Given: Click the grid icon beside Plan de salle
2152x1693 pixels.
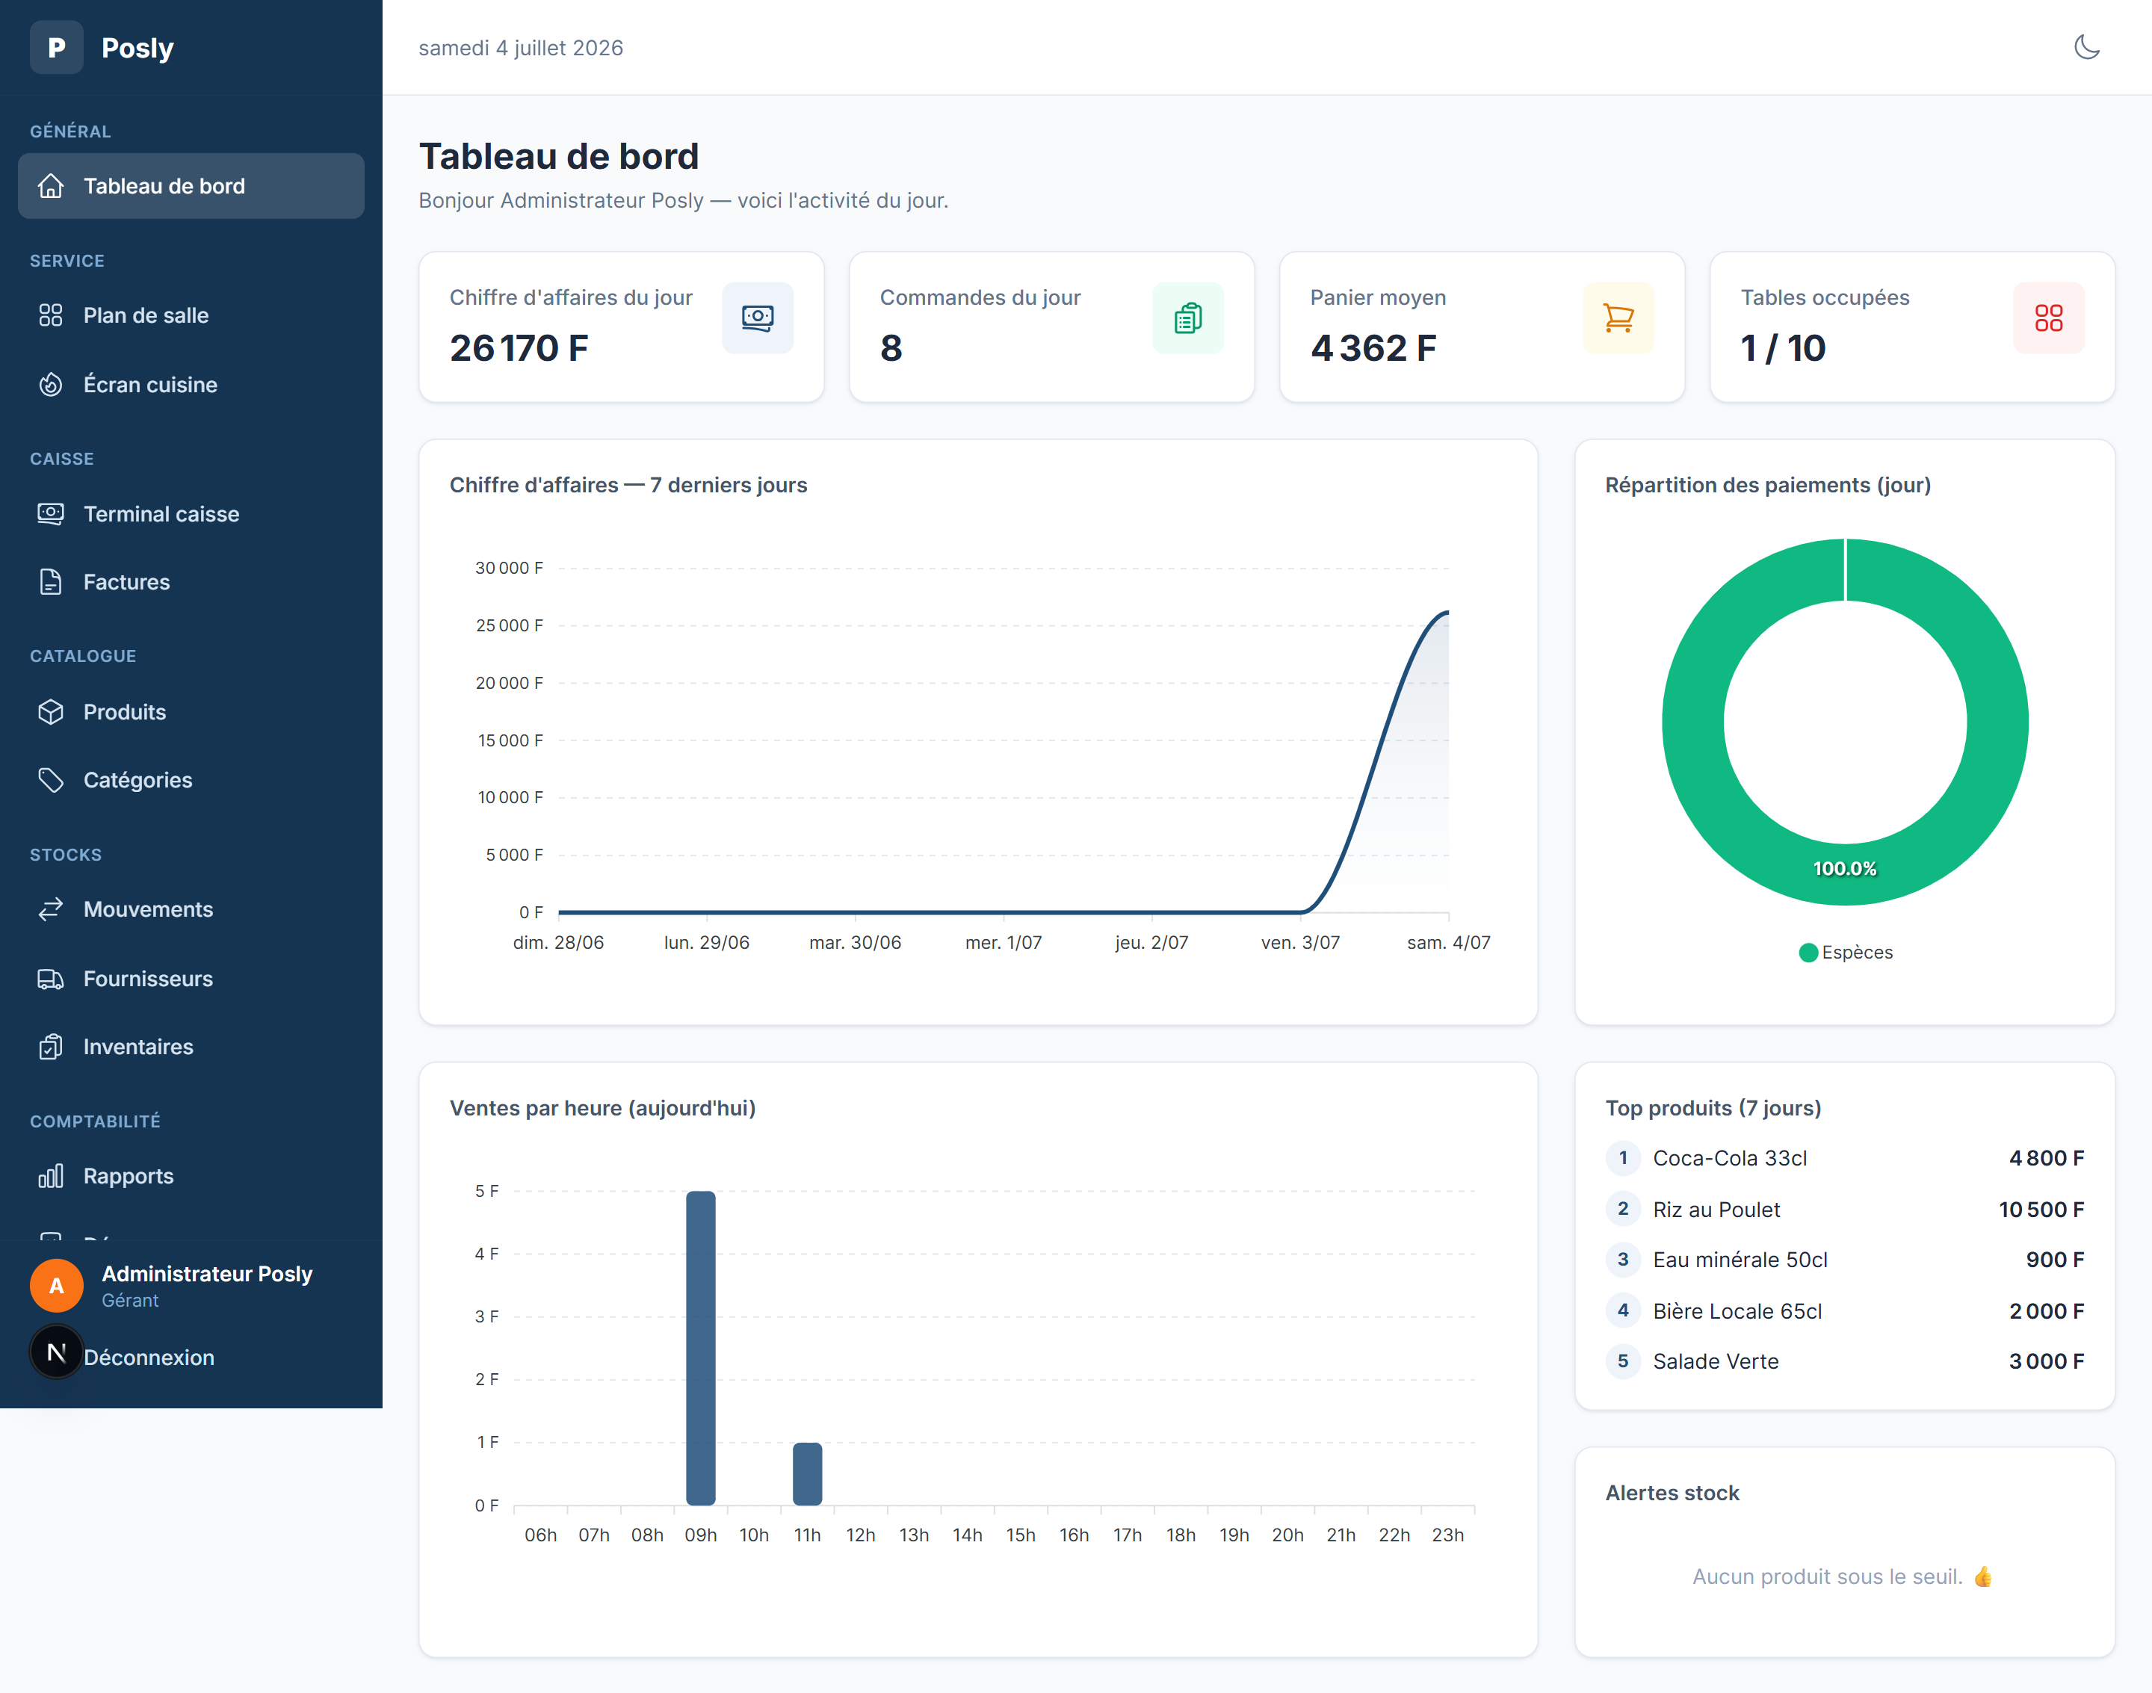Looking at the screenshot, I should point(51,315).
